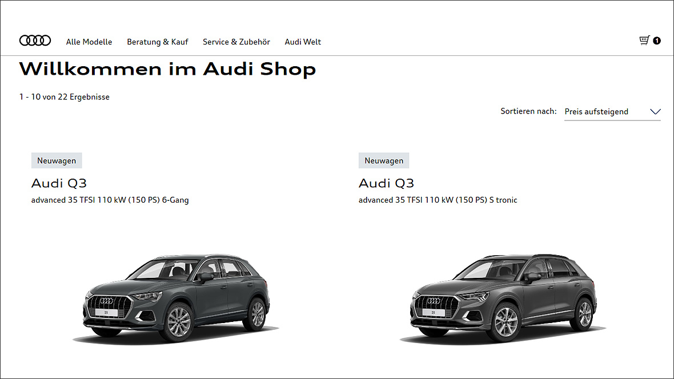The width and height of the screenshot is (674, 379).
Task: Click the '1 - 10 von 22 Ergebnisse' text
Action: pyautogui.click(x=65, y=97)
